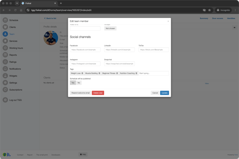Image resolution: width=239 pixels, height=159 pixels.
Task: Open The small print footer link
Action: click(42, 155)
